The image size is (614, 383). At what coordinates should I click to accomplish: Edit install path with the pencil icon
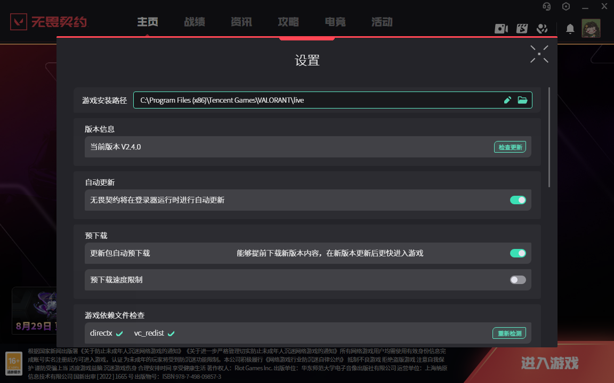click(x=507, y=100)
